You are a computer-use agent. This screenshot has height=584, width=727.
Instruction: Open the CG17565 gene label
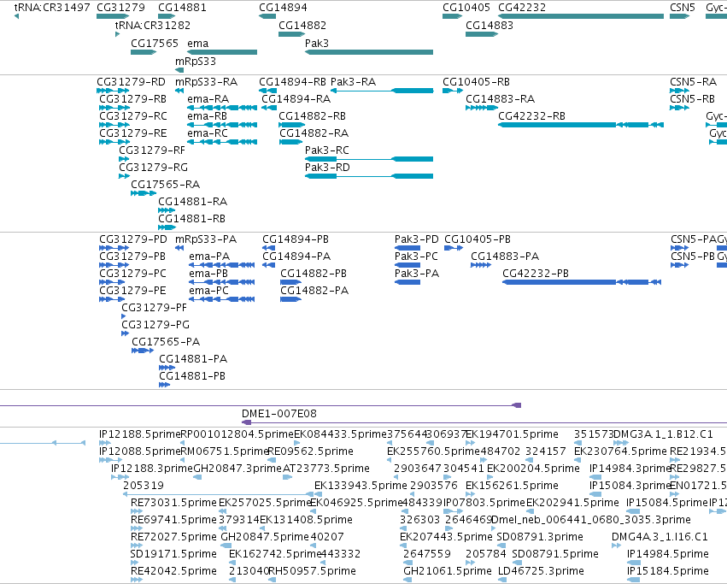click(x=155, y=43)
